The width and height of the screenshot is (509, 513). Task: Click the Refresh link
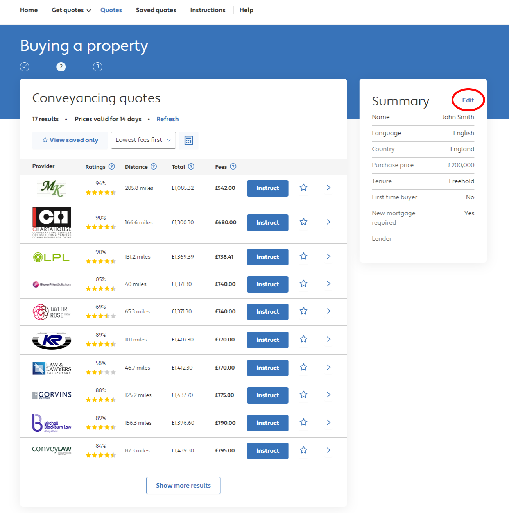pyautogui.click(x=168, y=119)
